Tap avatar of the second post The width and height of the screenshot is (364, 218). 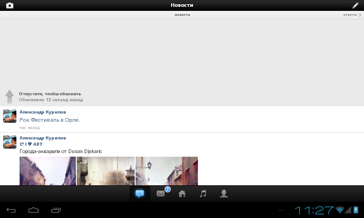coord(10,142)
